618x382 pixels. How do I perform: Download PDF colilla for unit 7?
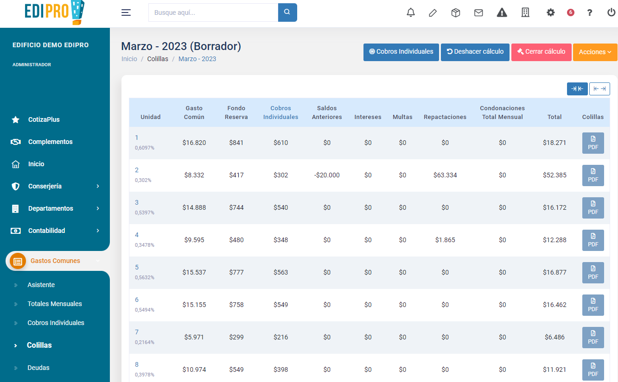point(593,337)
